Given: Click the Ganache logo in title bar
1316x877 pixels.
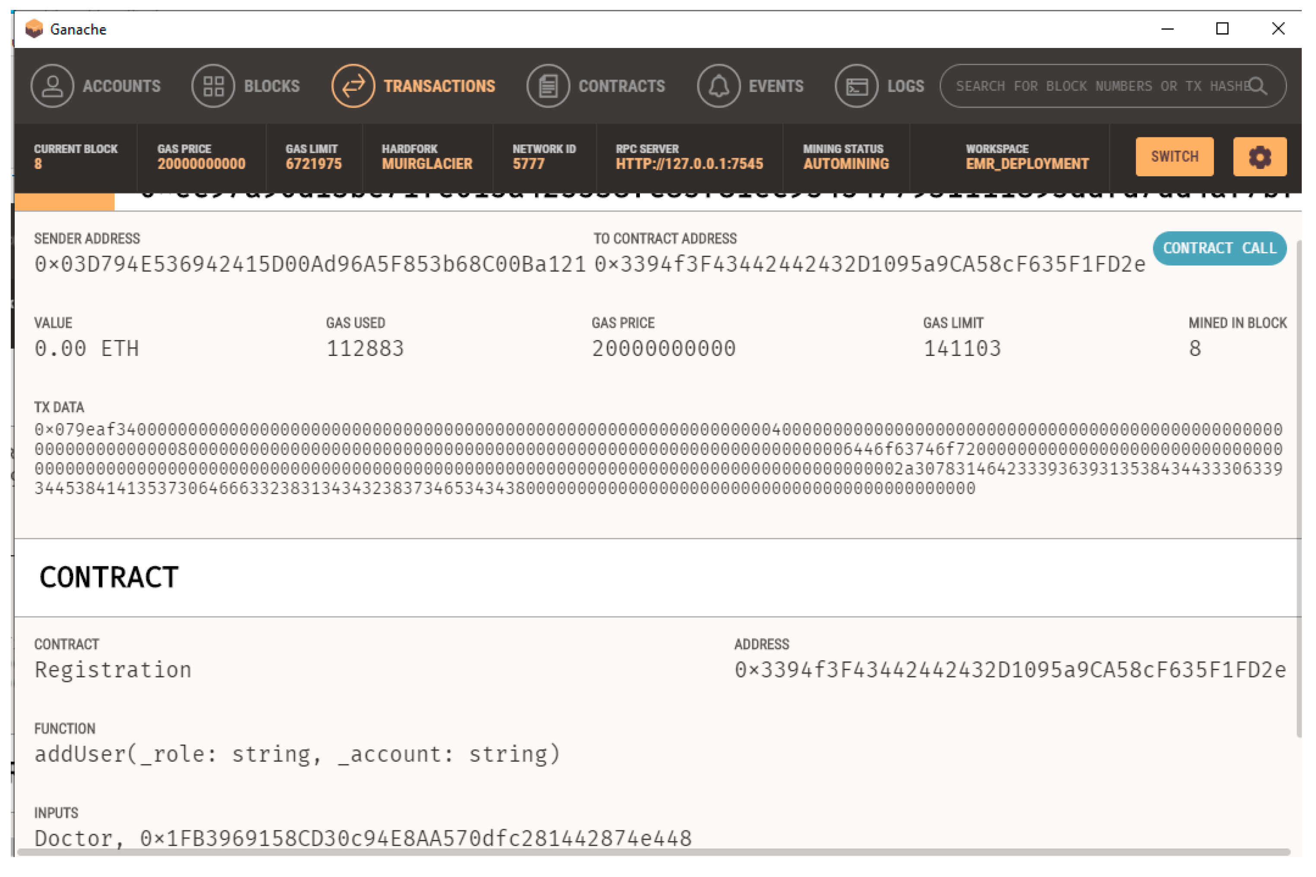Looking at the screenshot, I should coord(34,29).
